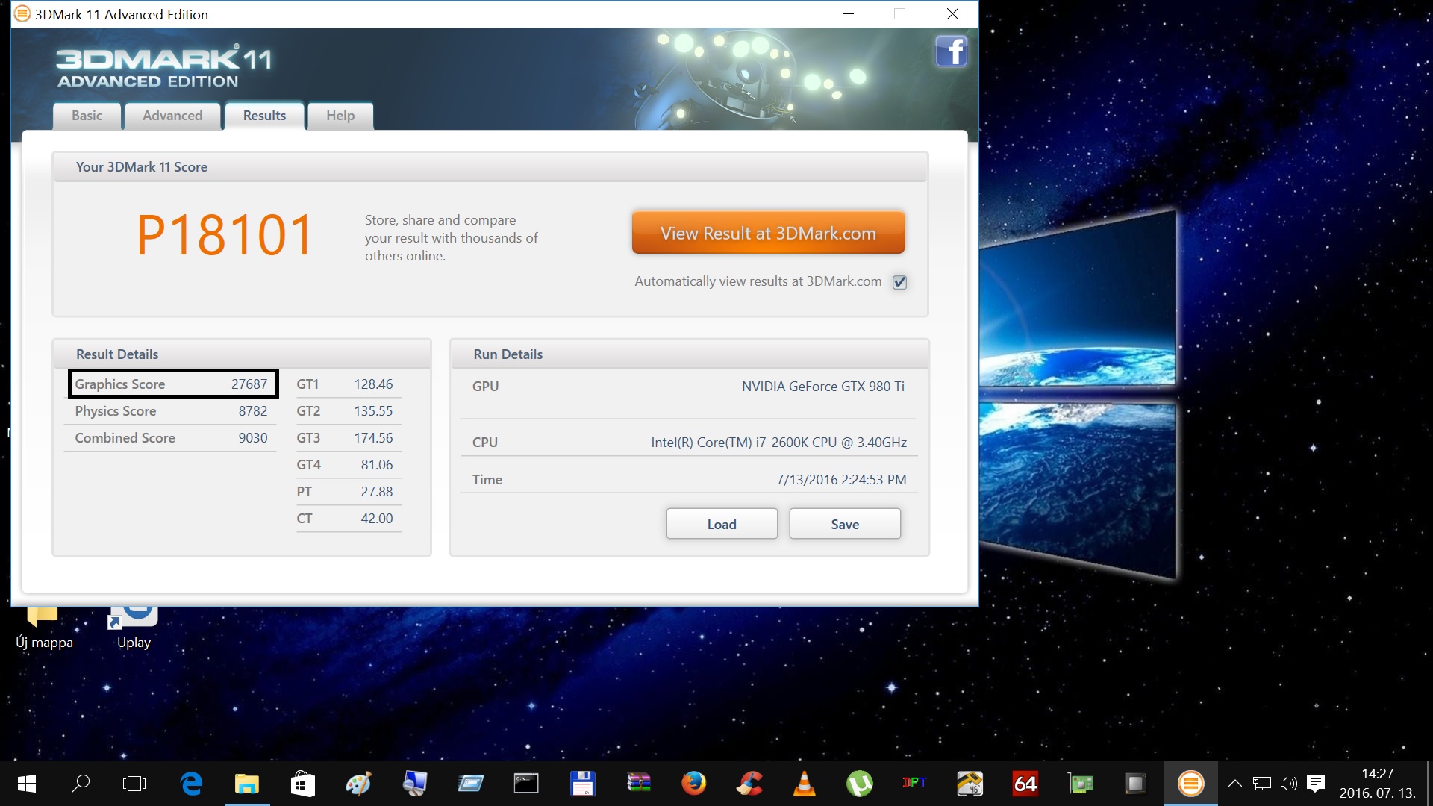
Task: Open the Facebook share icon
Action: point(951,51)
